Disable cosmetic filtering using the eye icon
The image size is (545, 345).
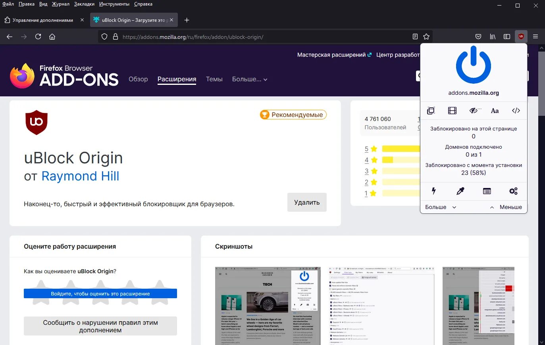click(x=474, y=111)
